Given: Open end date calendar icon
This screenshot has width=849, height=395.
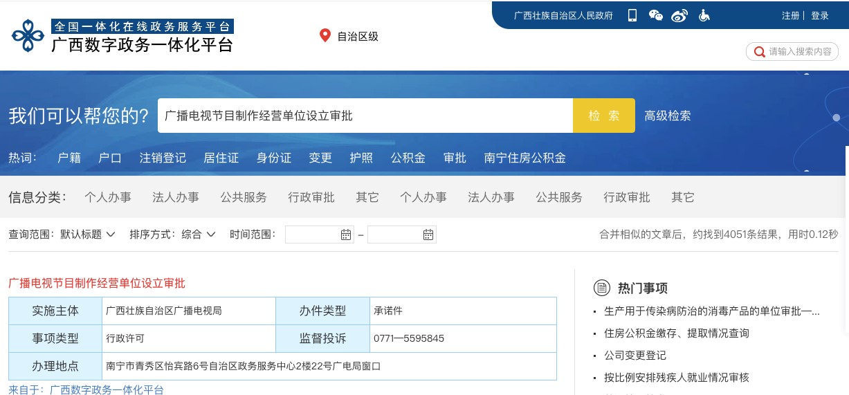Looking at the screenshot, I should point(428,235).
